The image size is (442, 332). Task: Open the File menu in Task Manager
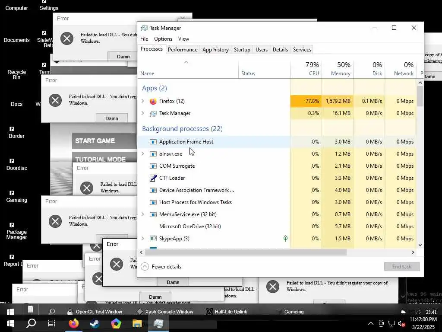[144, 39]
